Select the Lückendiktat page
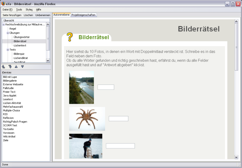 (x=21, y=58)
